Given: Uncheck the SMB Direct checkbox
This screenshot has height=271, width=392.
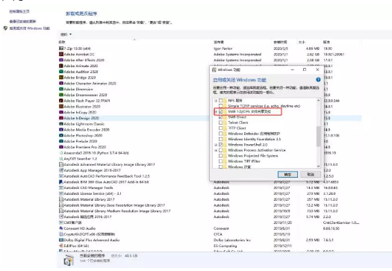Looking at the screenshot, I should click(221, 117).
